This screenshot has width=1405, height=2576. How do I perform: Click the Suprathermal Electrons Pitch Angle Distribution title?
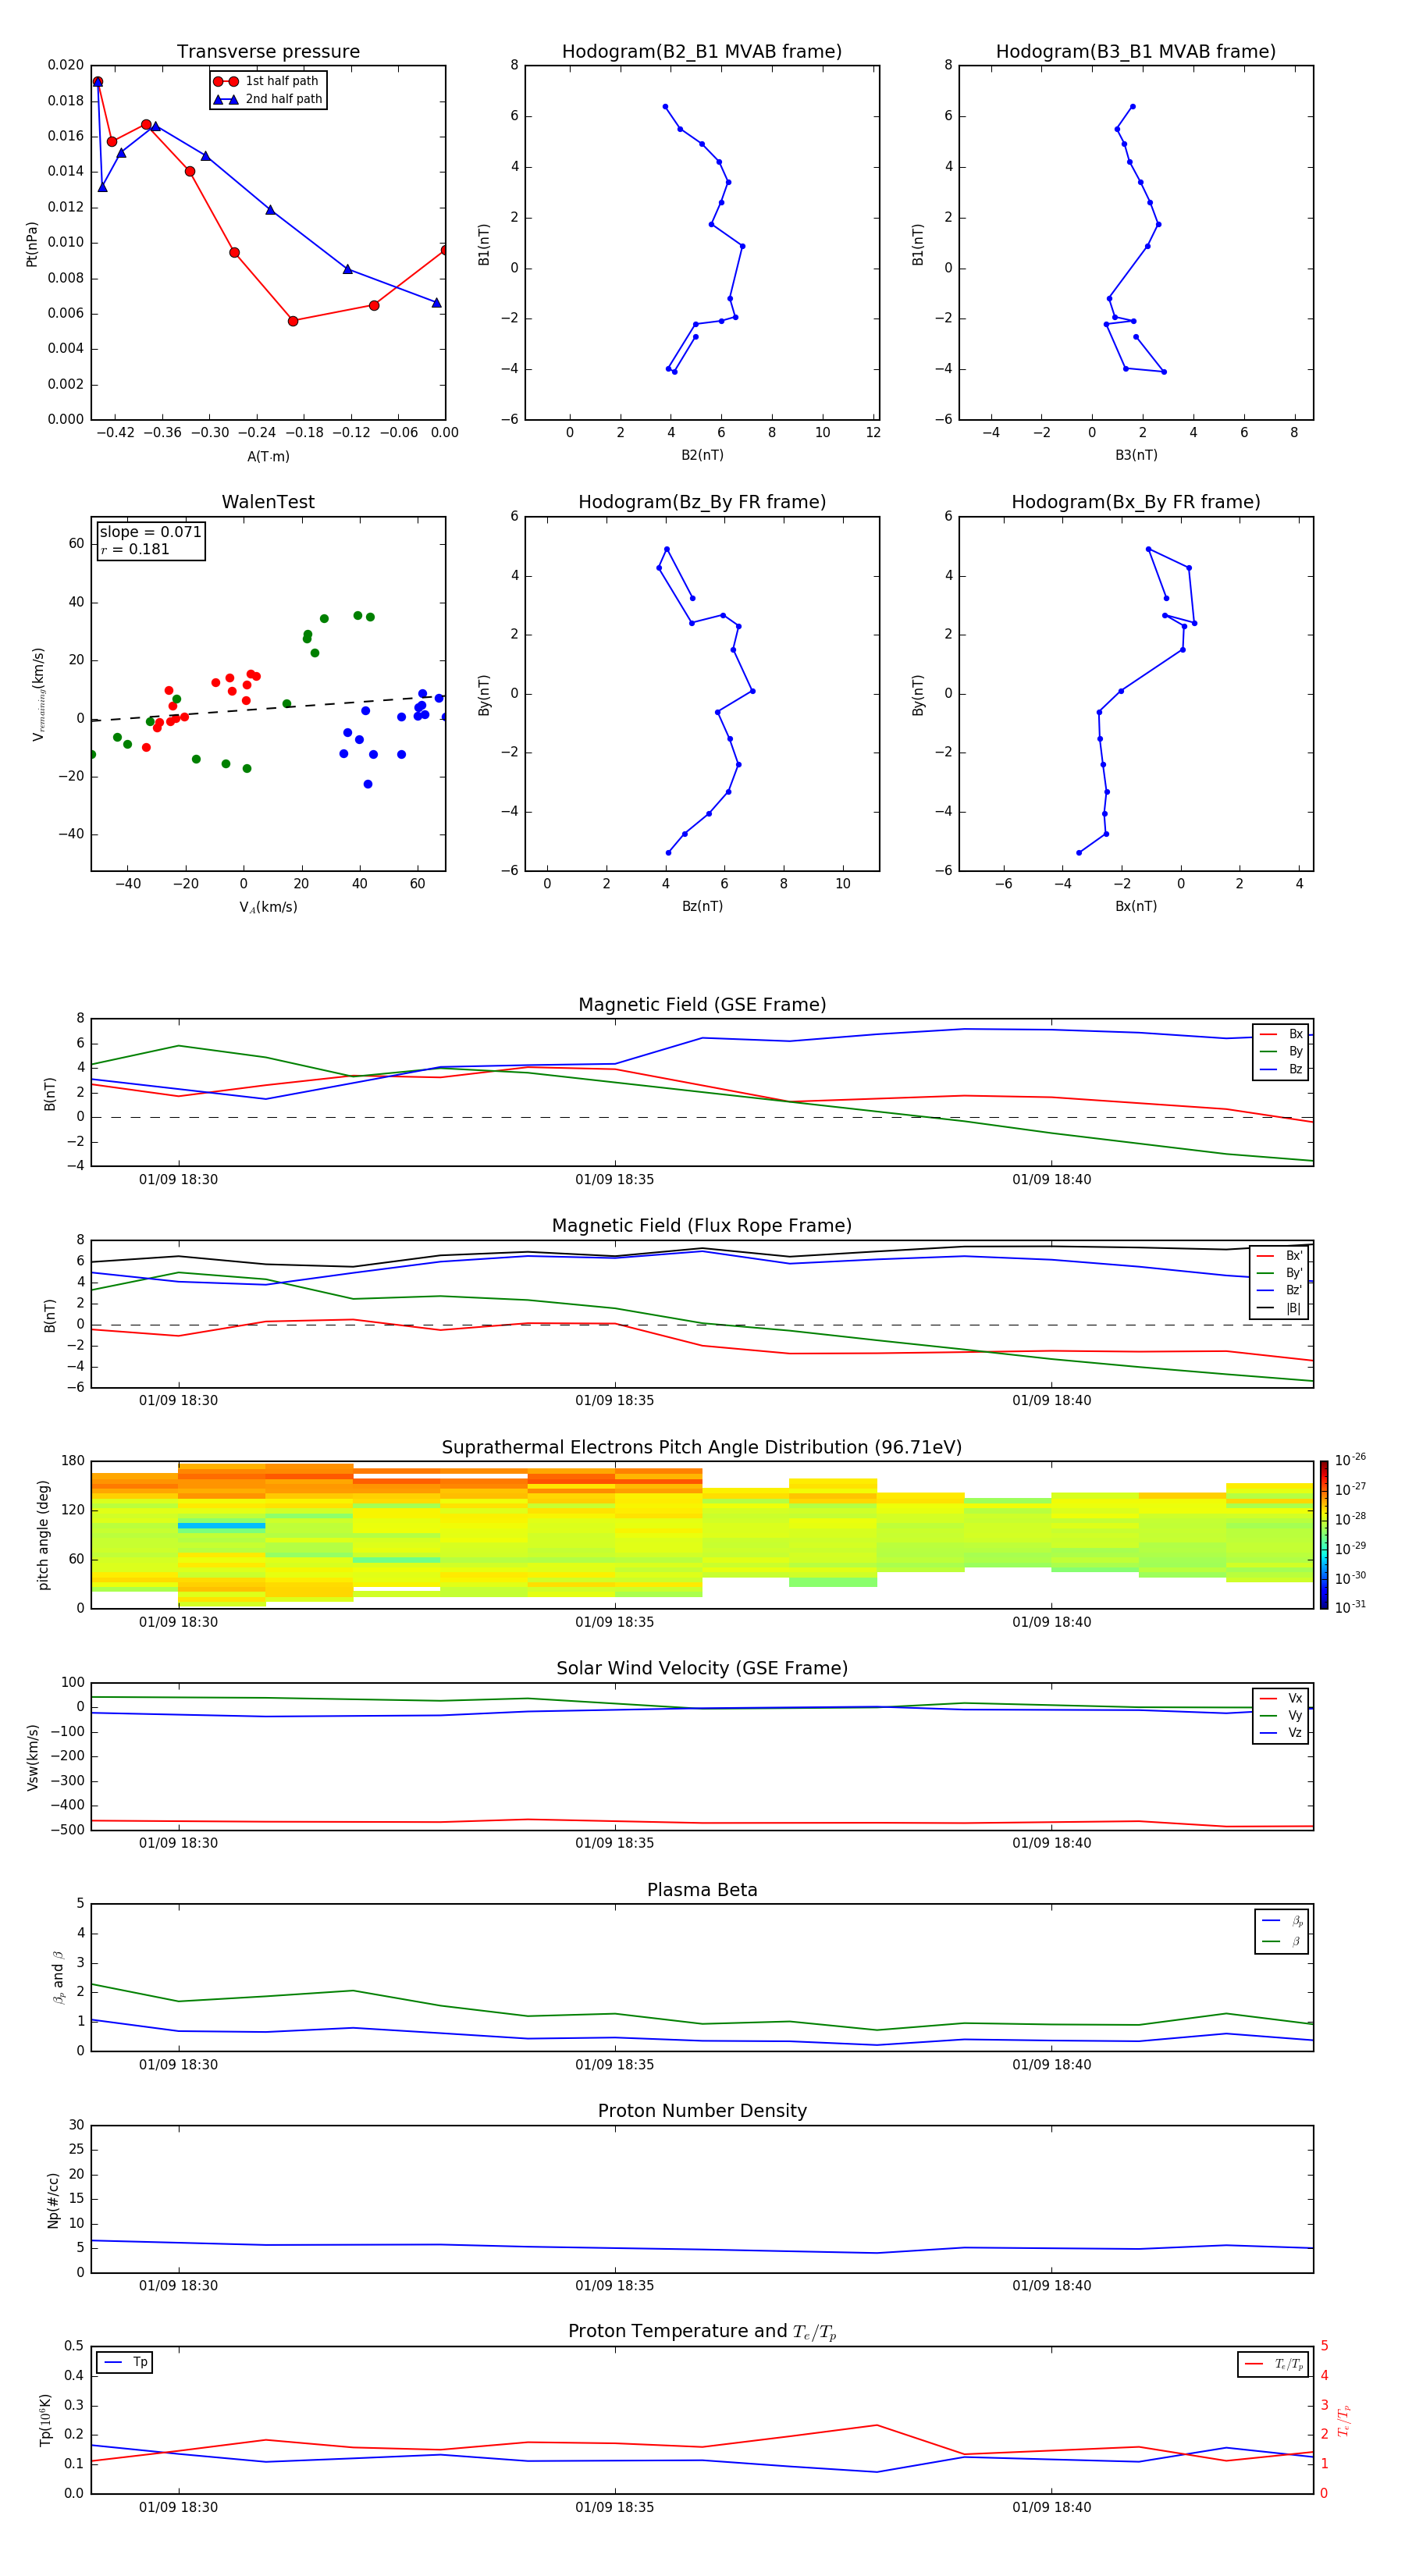pyautogui.click(x=702, y=1448)
